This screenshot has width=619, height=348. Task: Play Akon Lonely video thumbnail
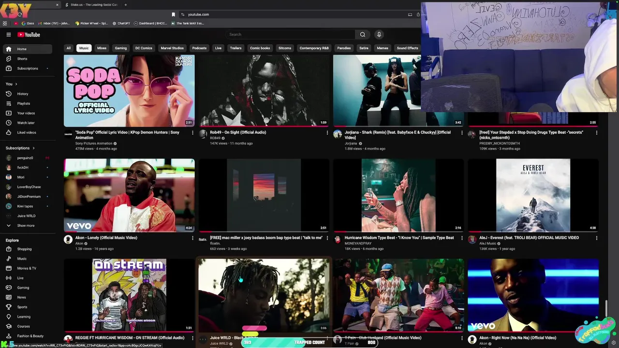tap(129, 195)
